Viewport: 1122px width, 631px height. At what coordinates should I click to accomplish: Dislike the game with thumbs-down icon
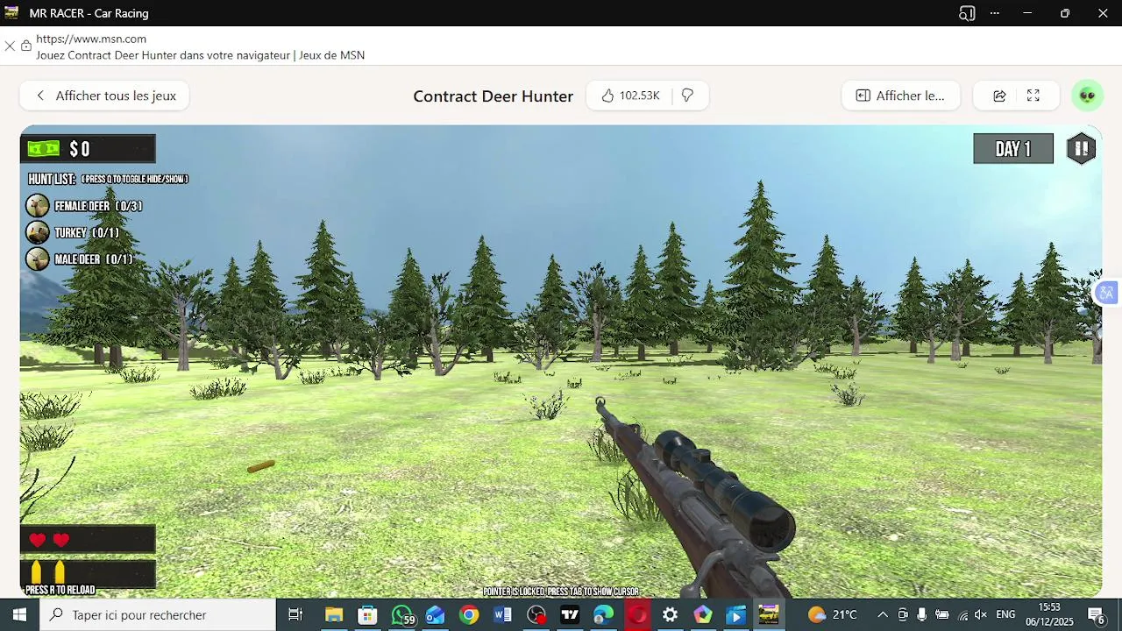[687, 96]
